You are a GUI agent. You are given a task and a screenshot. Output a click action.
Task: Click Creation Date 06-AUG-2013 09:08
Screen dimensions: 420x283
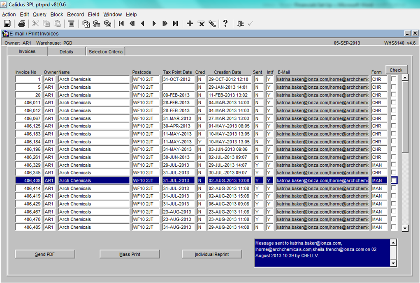point(229,204)
